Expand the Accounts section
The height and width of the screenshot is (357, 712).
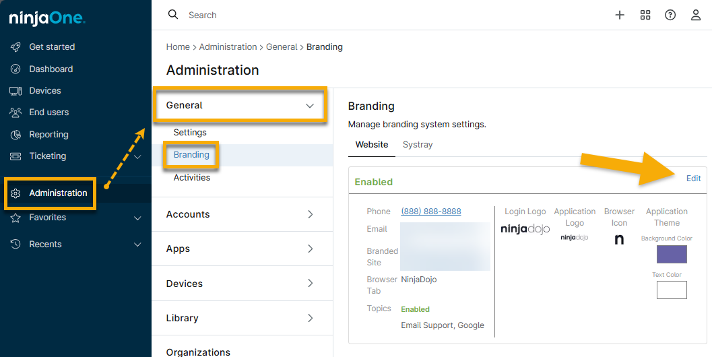click(310, 214)
